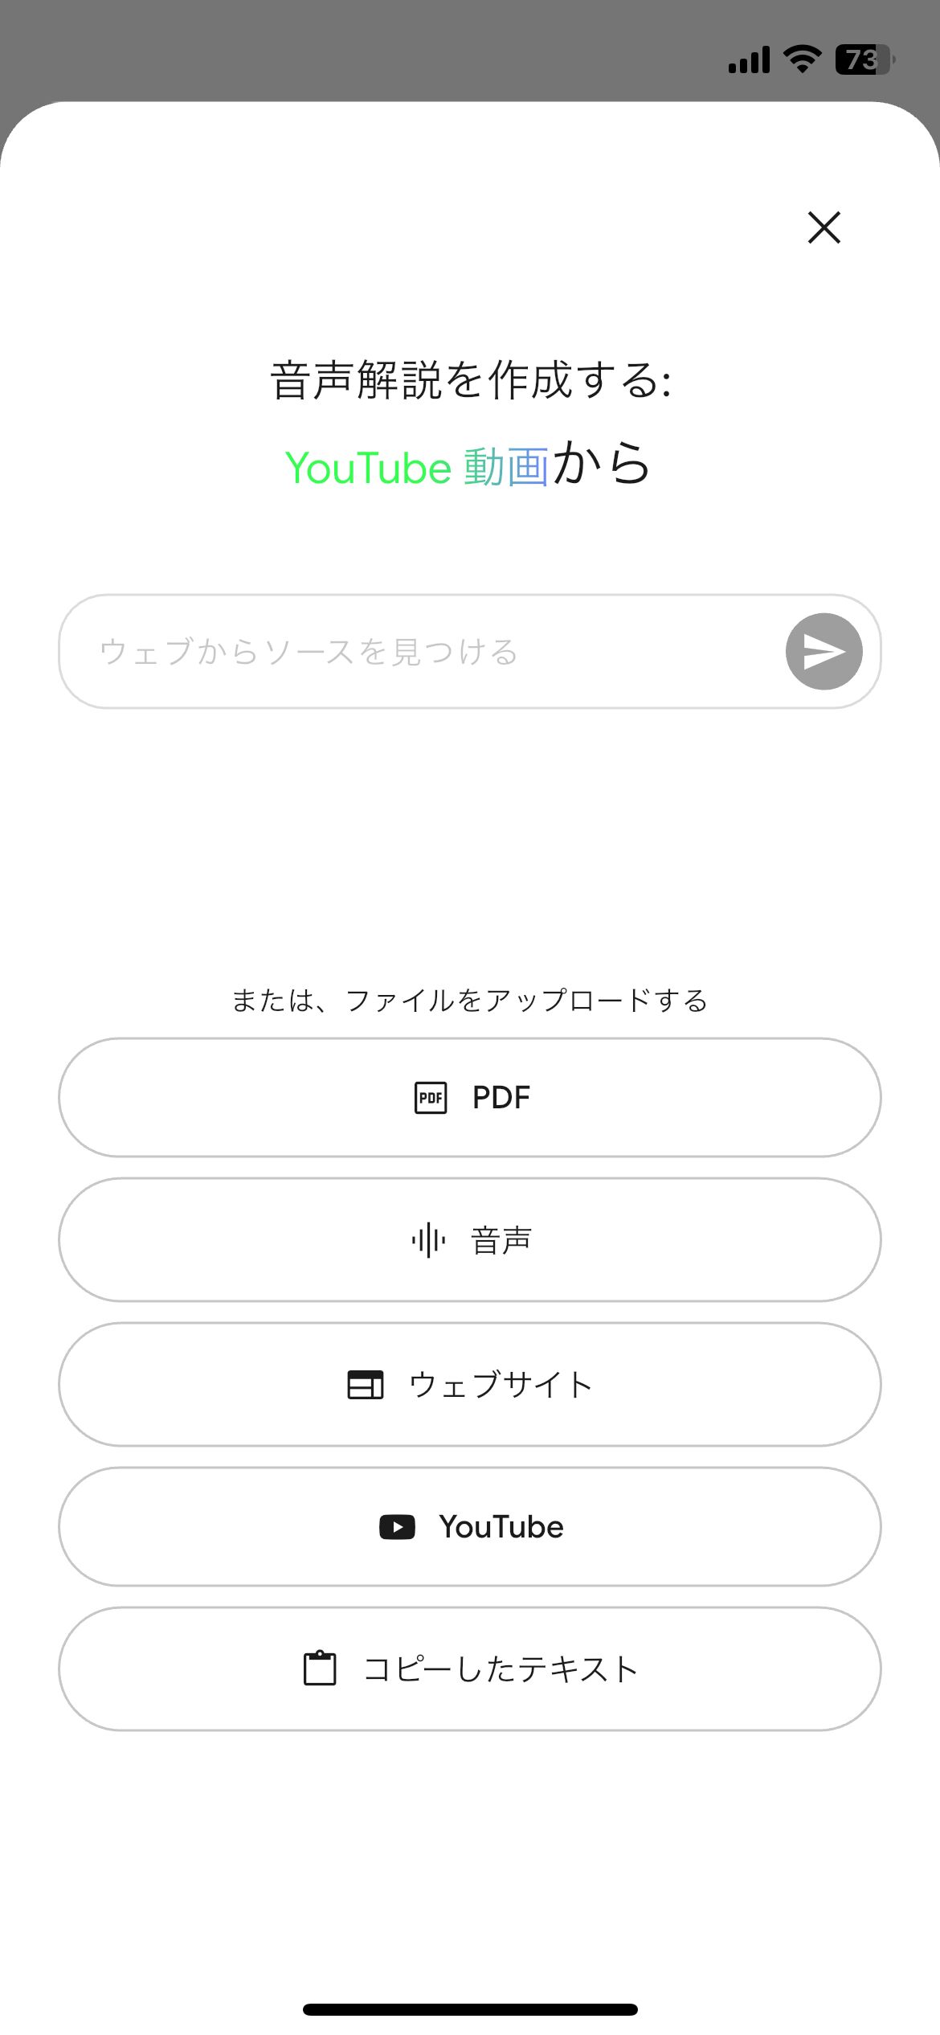The image size is (940, 2035).
Task: Close the sheet with the X icon
Action: (x=824, y=227)
